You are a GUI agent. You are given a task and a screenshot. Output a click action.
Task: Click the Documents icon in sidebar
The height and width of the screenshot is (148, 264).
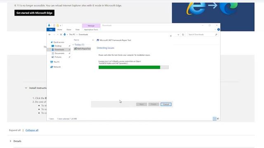pos(53,53)
